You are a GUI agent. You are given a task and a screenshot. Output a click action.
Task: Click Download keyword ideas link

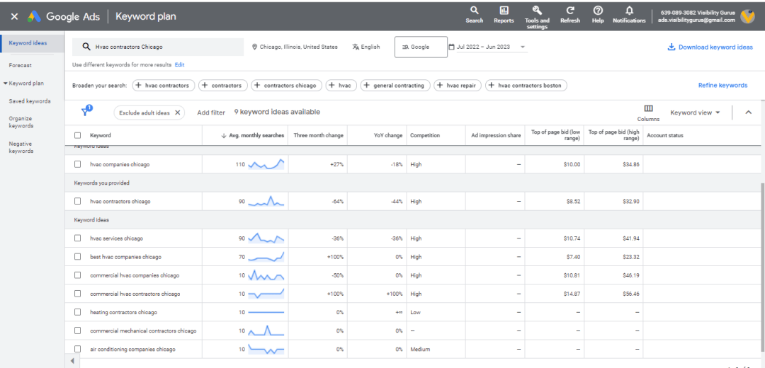(x=715, y=47)
